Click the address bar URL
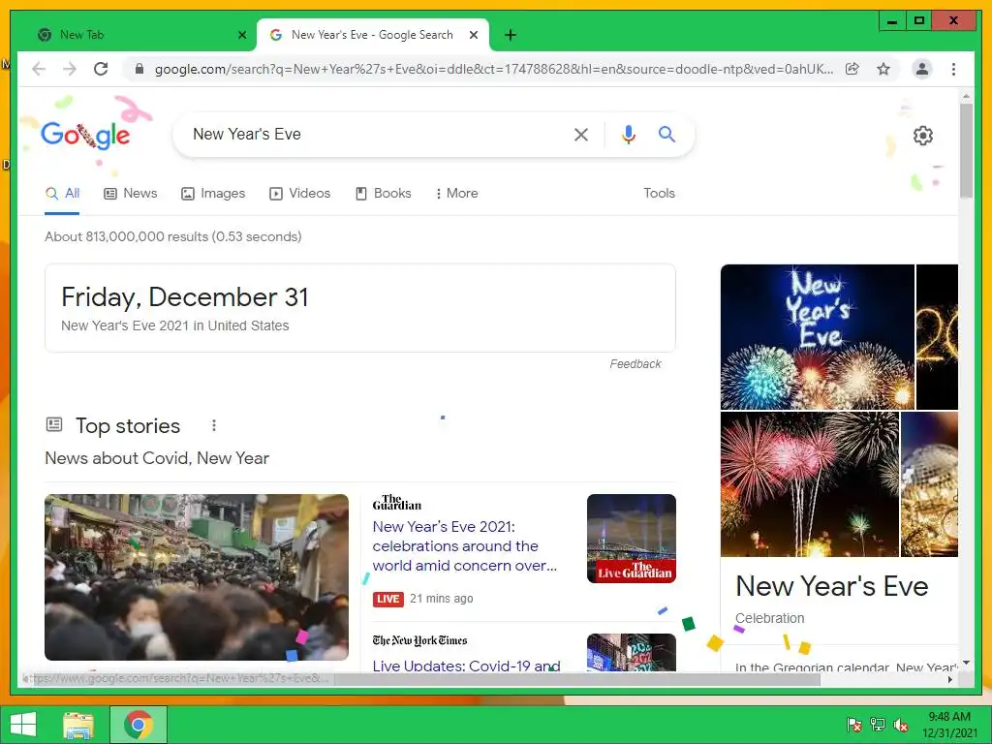The image size is (992, 744). [493, 69]
